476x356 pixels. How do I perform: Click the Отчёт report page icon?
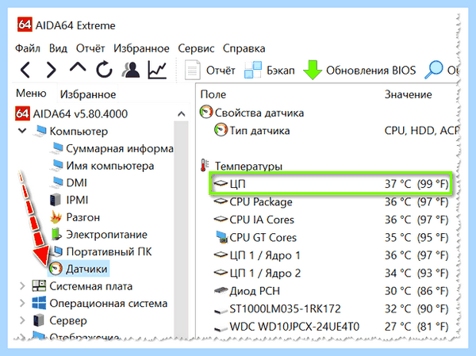(x=193, y=70)
